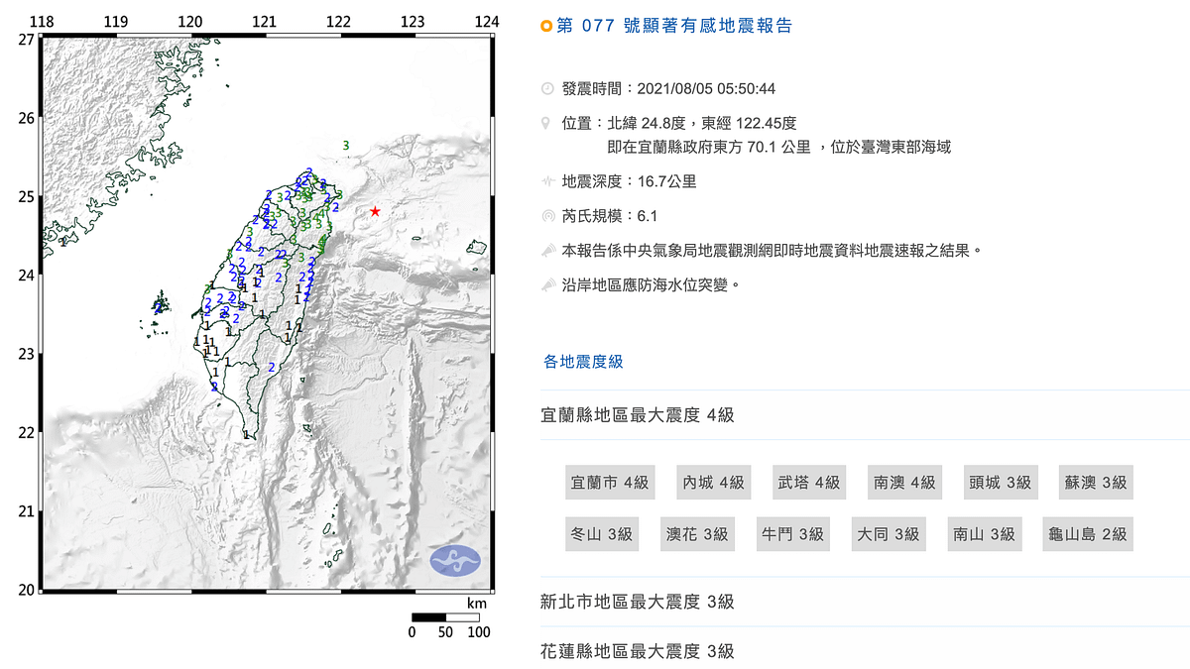Screen dimensions: 1190x669
Task: Select the 龜山島 2級 station chip
Action: click(x=1087, y=533)
